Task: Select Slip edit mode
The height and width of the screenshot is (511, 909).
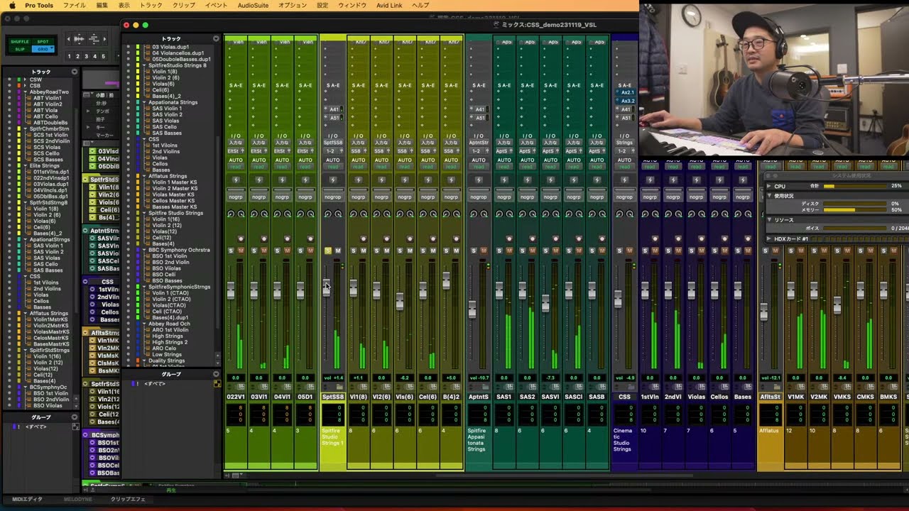Action: coord(19,50)
